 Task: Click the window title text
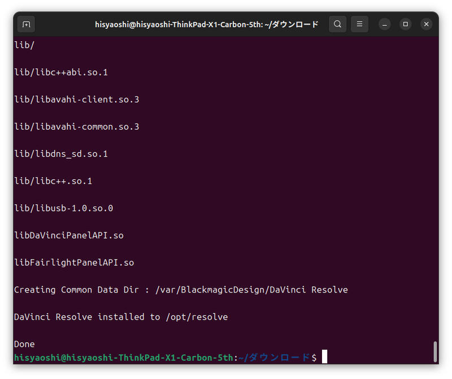pyautogui.click(x=206, y=24)
